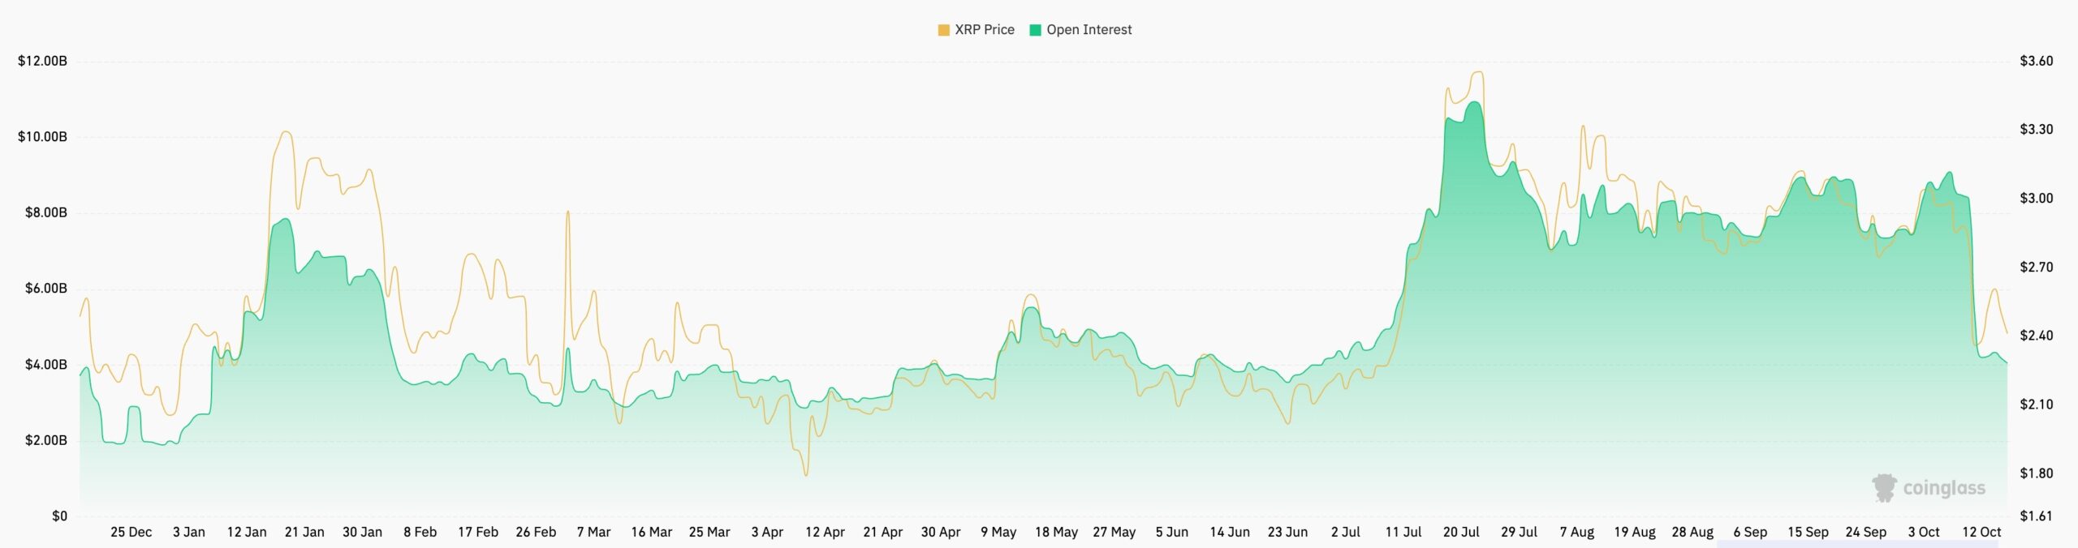The width and height of the screenshot is (2078, 548).
Task: Select the 20 Jul date marker
Action: pyautogui.click(x=1461, y=533)
